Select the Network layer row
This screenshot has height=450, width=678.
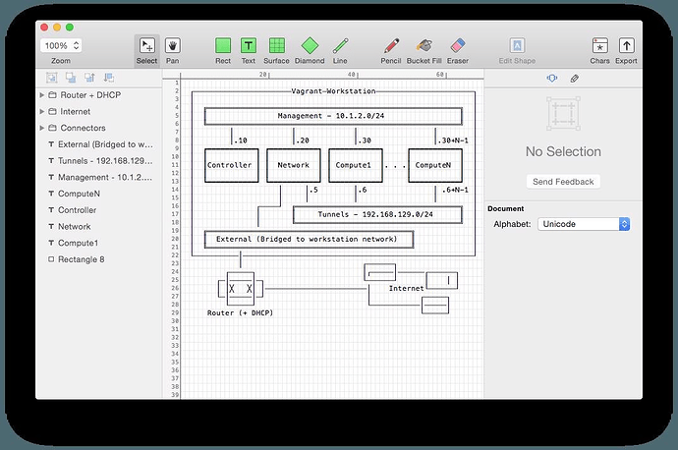click(x=99, y=227)
